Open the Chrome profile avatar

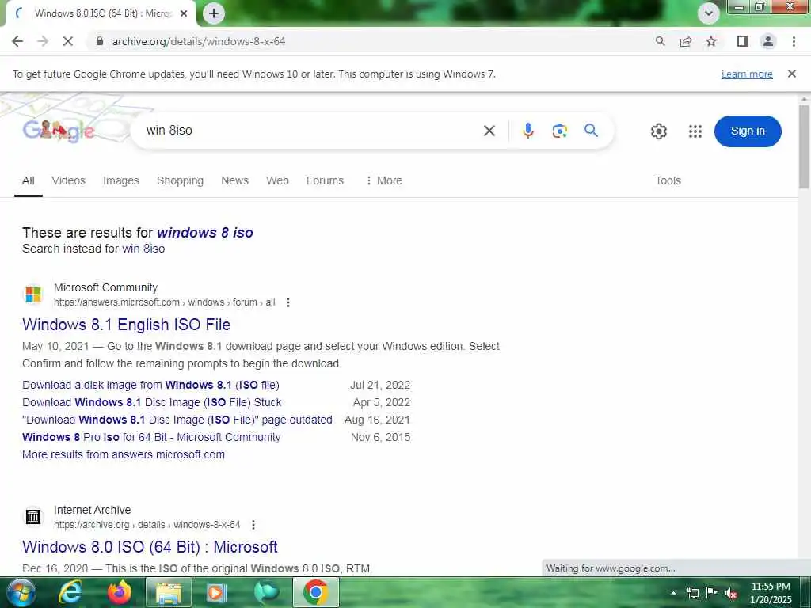[768, 41]
